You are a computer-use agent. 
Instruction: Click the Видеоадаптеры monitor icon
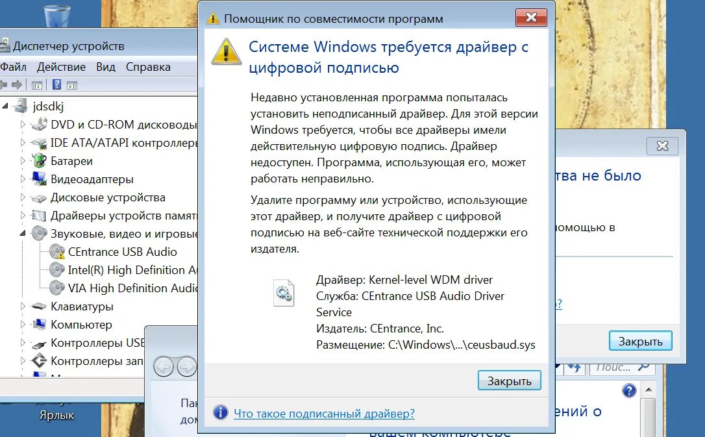point(39,179)
